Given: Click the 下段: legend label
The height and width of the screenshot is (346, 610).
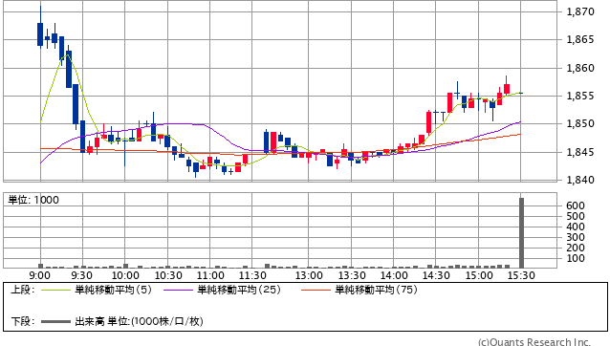Looking at the screenshot, I should click(23, 321).
